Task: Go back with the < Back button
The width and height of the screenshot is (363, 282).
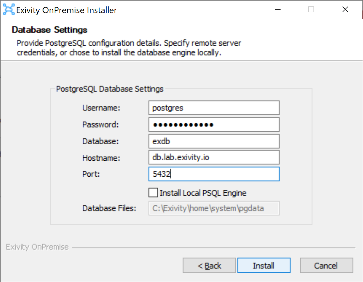Action: [x=209, y=265]
